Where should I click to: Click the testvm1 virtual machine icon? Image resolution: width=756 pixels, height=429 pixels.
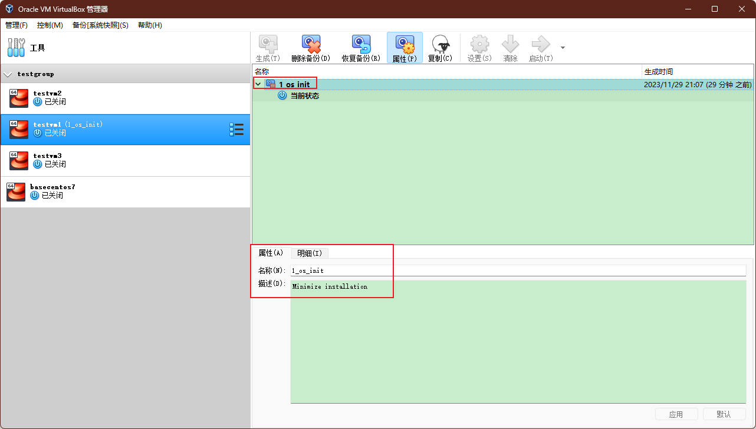click(x=19, y=130)
